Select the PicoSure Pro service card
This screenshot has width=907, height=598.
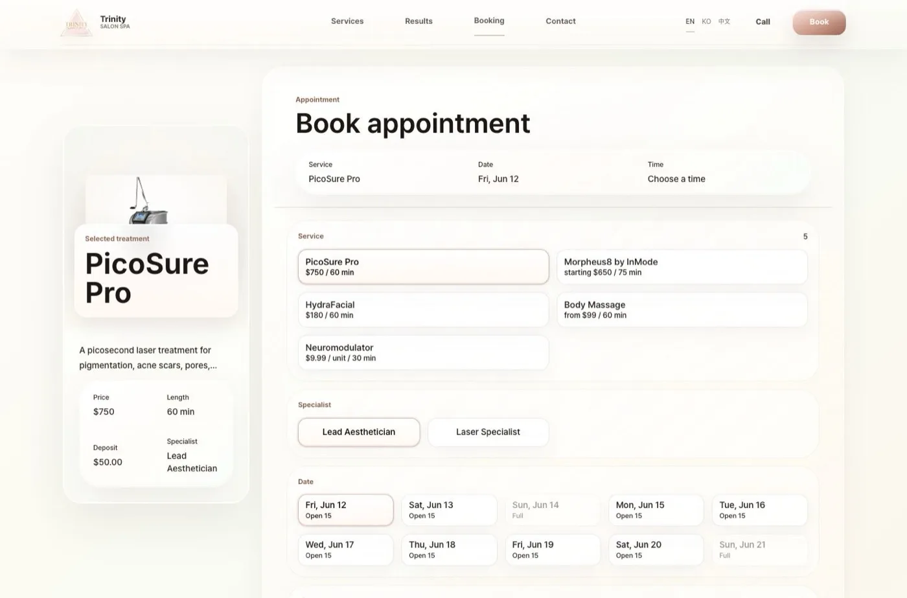[423, 267]
